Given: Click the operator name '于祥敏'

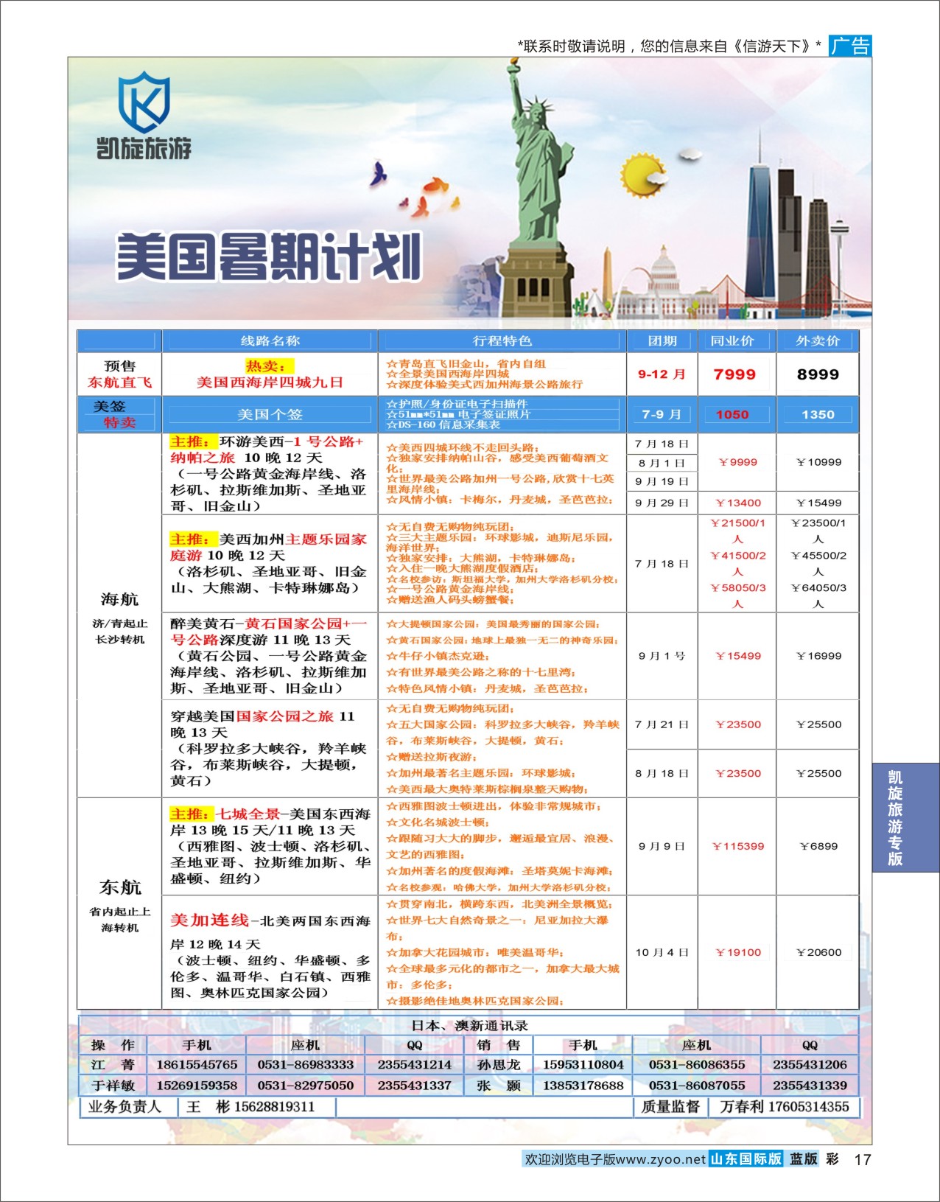Looking at the screenshot, I should coord(113,1086).
